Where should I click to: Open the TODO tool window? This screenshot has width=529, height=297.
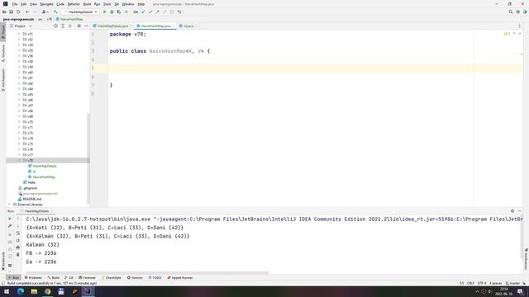(x=155, y=278)
